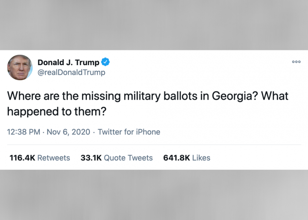
Task: Open Donald J. Trump's profile picture
Action: 20,67
